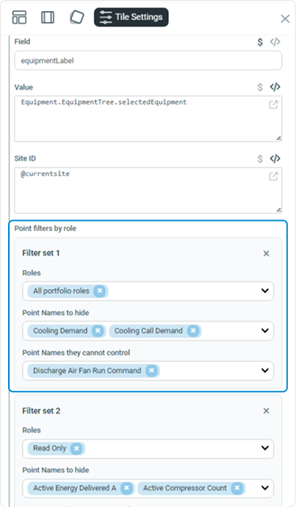Delete Filter set 1
The width and height of the screenshot is (296, 507).
pyautogui.click(x=266, y=254)
